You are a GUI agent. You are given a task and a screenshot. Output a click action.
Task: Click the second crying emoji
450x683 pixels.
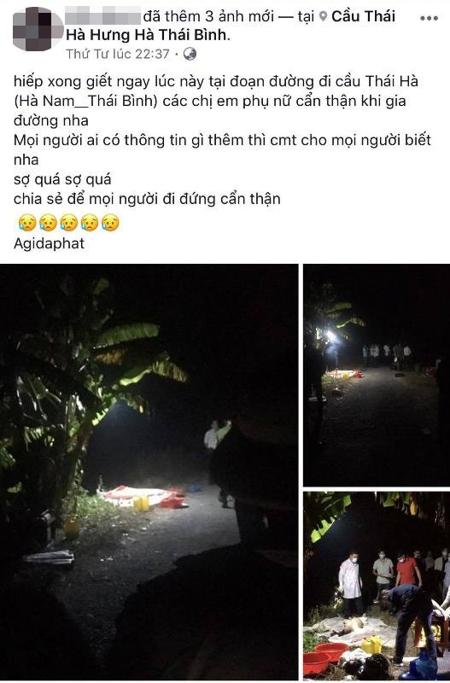pos(48,223)
